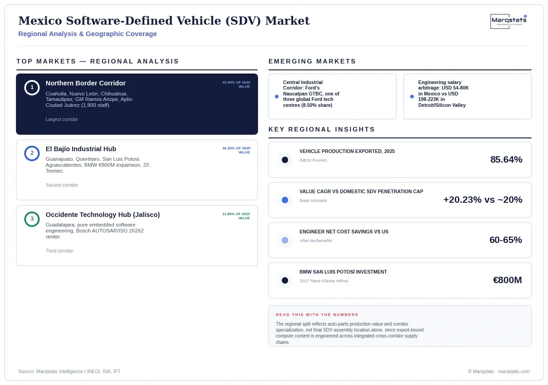Click the 2027 Neue Klasse rollout label
548x385 pixels.
[324, 281]
